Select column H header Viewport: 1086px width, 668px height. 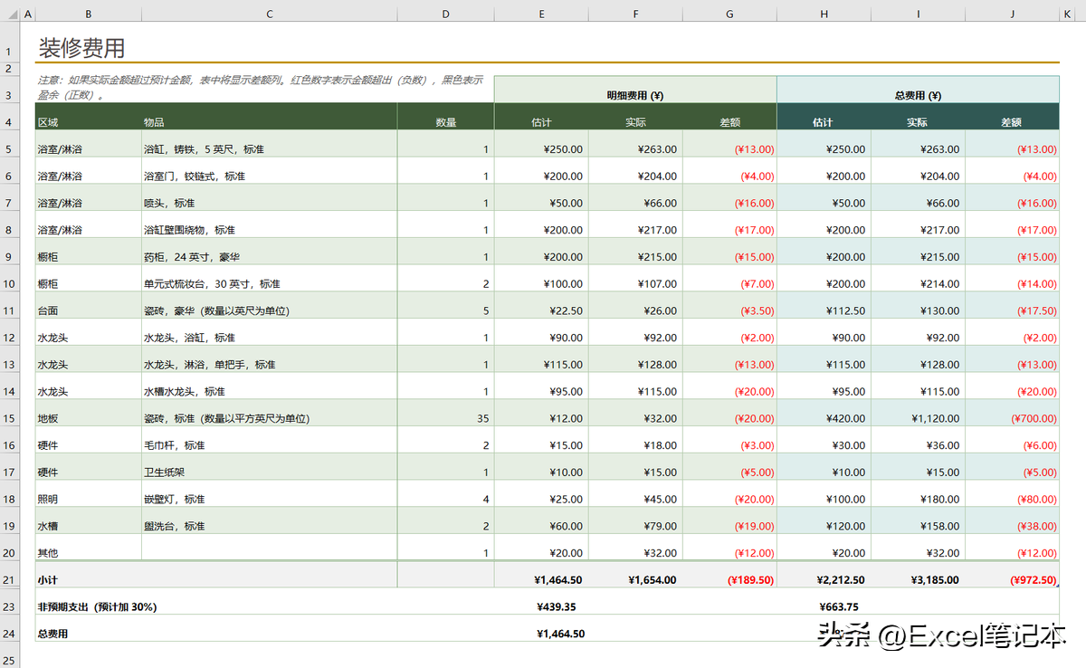point(824,14)
